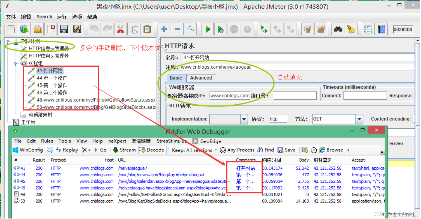The image size is (421, 219).
Task: Click the Fiddler timer clock icon
Action: [x=314, y=150]
